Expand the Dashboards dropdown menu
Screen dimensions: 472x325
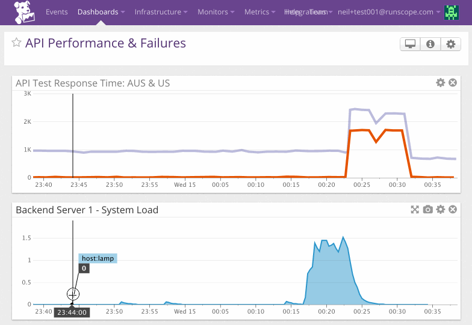pyautogui.click(x=101, y=12)
